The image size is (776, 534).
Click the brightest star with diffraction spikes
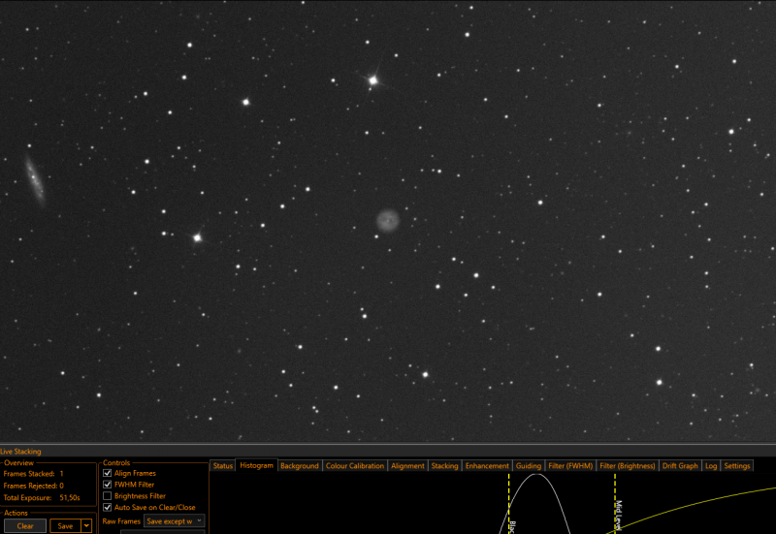[x=373, y=80]
